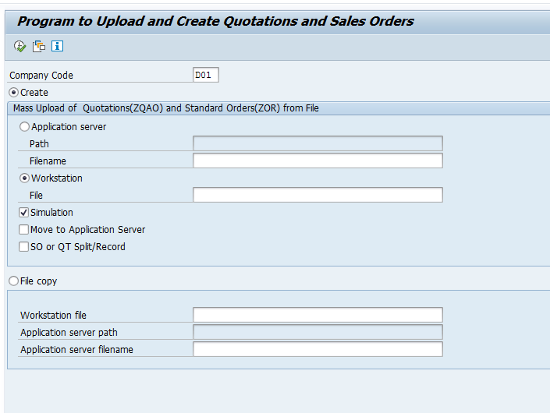The width and height of the screenshot is (550, 413).
Task: Click the greyed-out Path field
Action: [318, 143]
